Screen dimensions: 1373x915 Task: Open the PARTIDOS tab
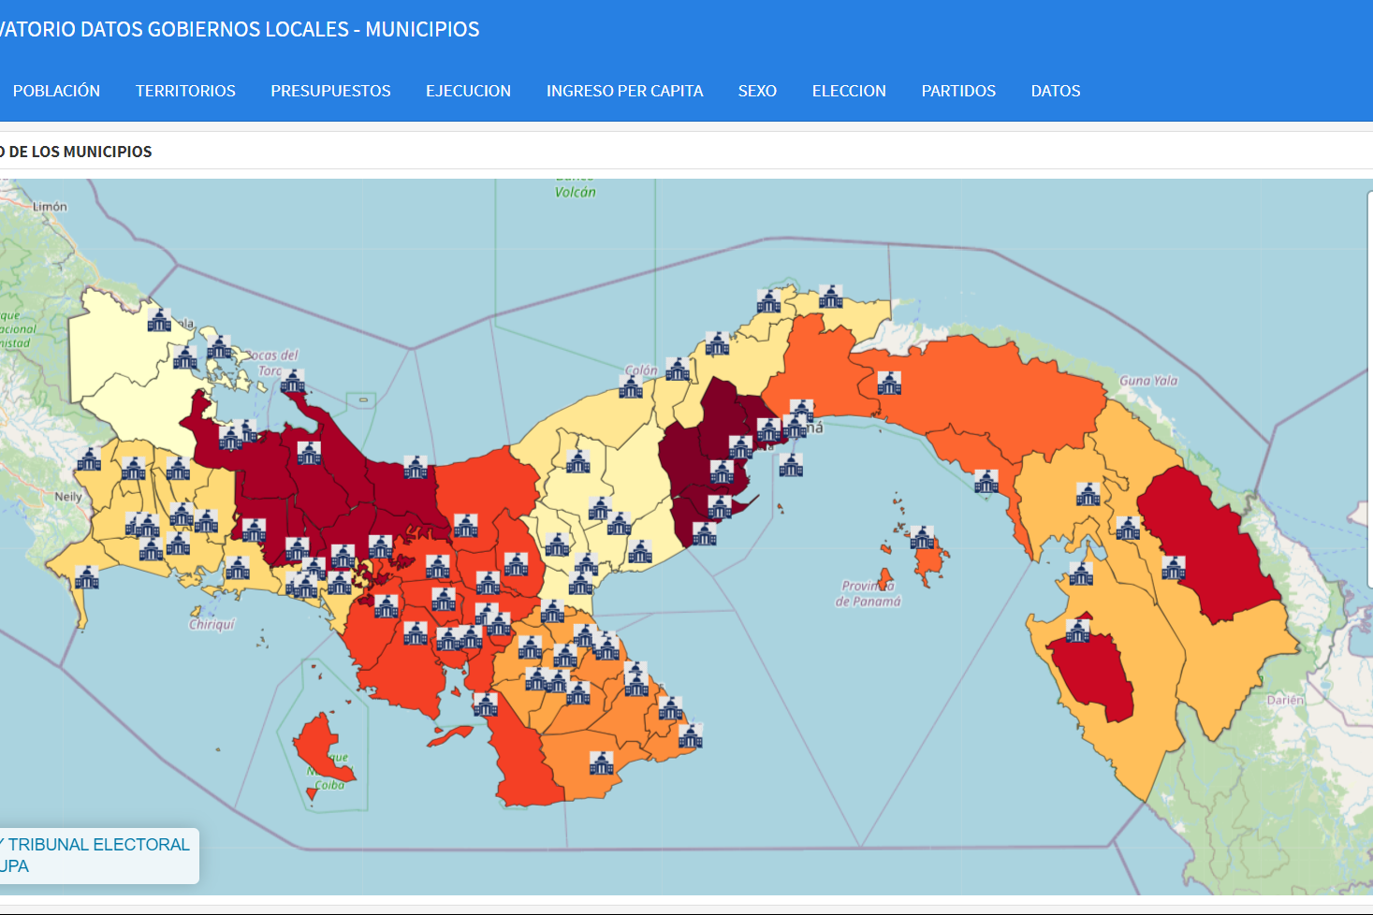tap(958, 91)
